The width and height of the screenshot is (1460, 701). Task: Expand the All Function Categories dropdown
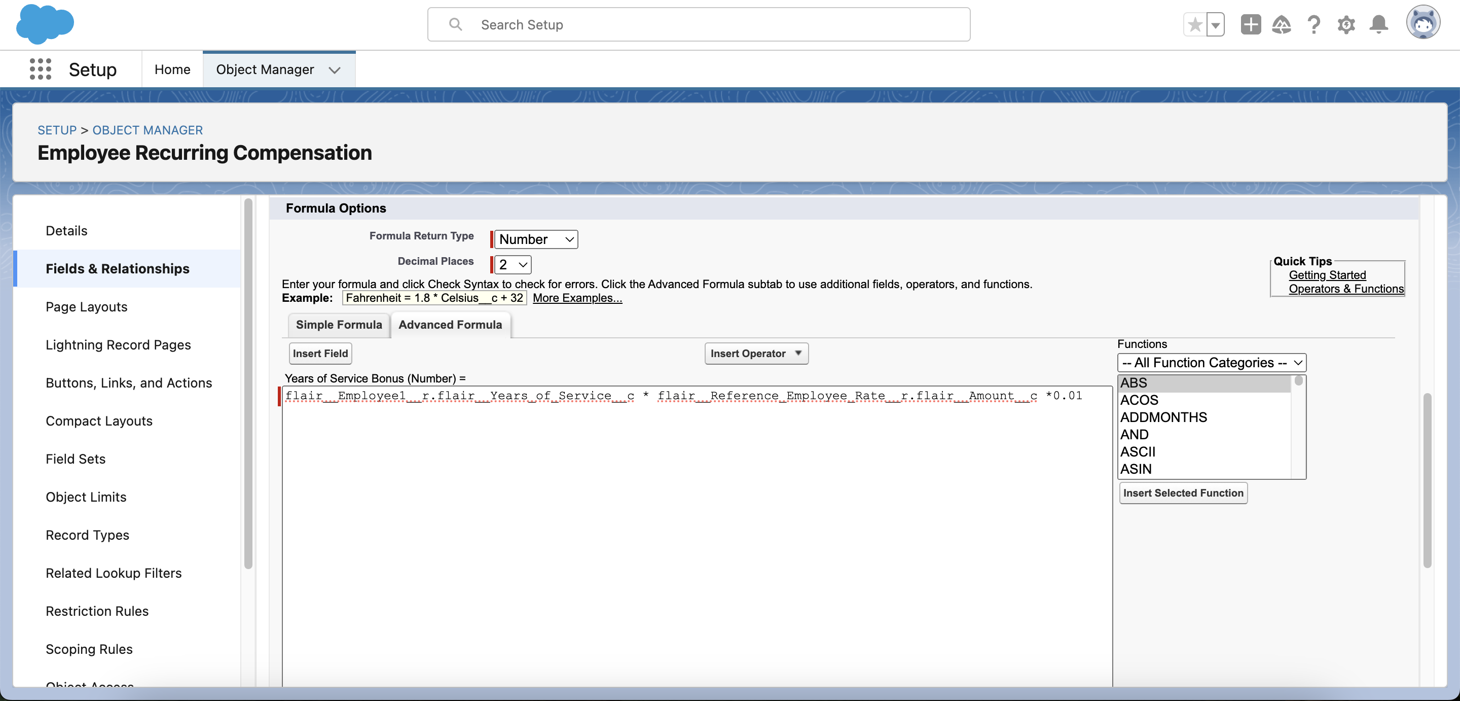pos(1211,362)
